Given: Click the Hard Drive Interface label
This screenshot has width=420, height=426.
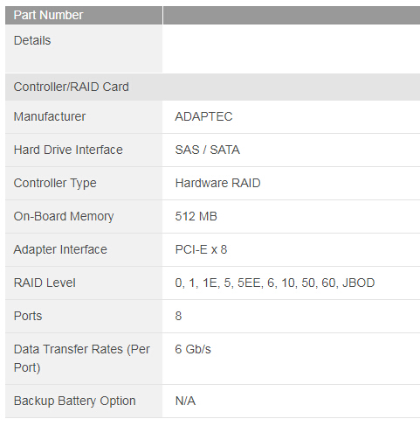Looking at the screenshot, I should pyautogui.click(x=68, y=150).
